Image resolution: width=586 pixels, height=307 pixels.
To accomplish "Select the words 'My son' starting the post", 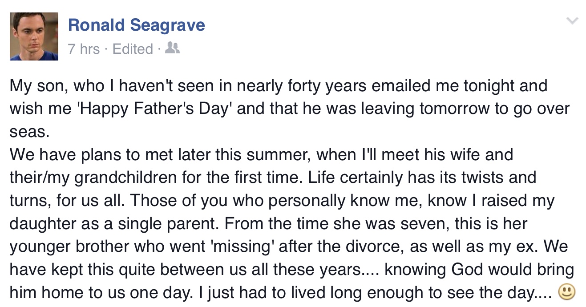I will [36, 85].
